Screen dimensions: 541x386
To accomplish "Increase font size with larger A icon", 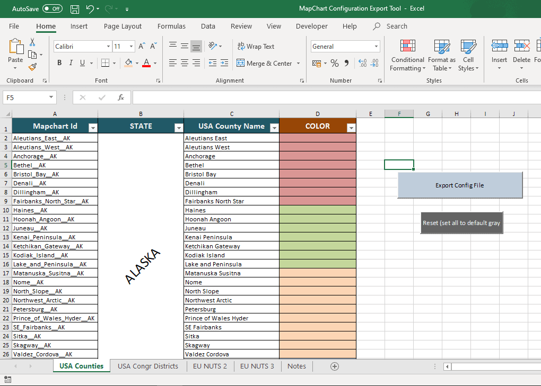I will [142, 46].
